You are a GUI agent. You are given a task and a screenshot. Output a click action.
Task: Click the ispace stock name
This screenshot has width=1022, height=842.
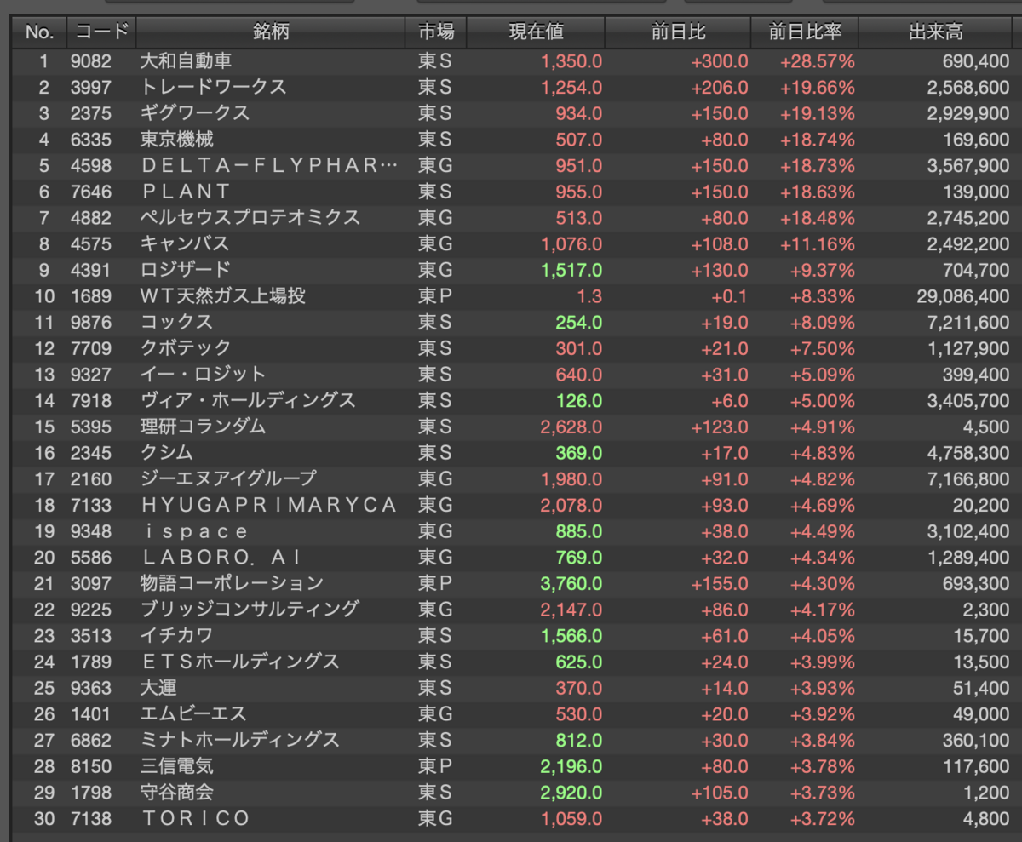click(195, 531)
